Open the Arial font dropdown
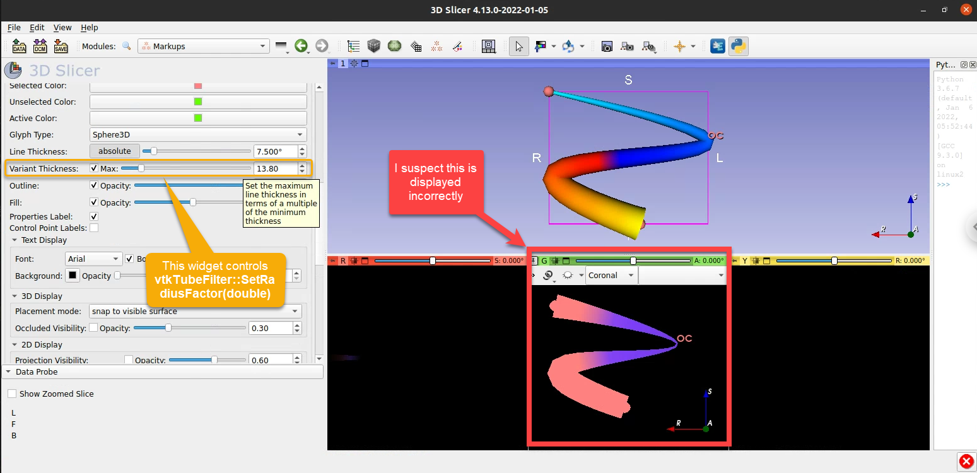The width and height of the screenshot is (977, 473). pyautogui.click(x=93, y=259)
